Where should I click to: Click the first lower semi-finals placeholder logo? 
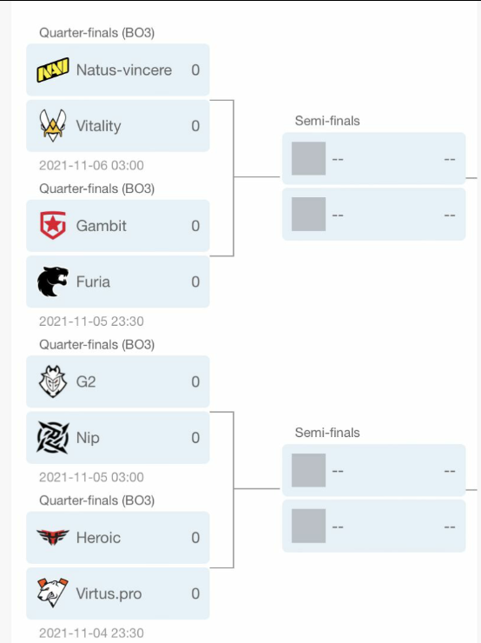[308, 470]
